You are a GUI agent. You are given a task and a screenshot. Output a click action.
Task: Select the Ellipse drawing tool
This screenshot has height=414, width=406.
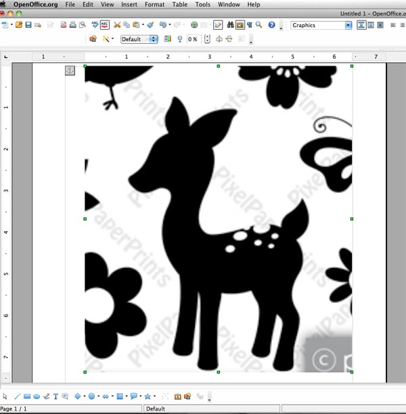(x=37, y=396)
